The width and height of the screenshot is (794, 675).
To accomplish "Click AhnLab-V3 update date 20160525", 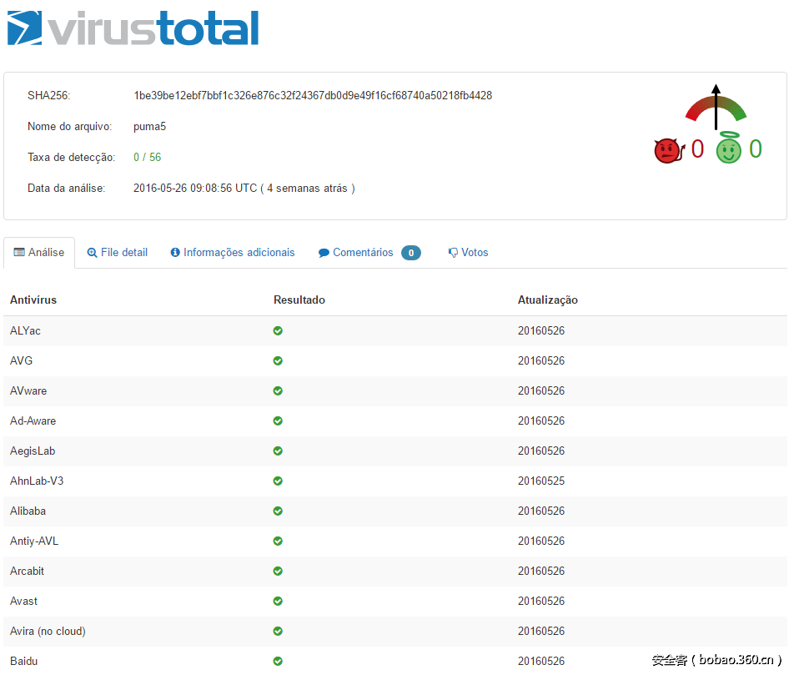I will [541, 481].
